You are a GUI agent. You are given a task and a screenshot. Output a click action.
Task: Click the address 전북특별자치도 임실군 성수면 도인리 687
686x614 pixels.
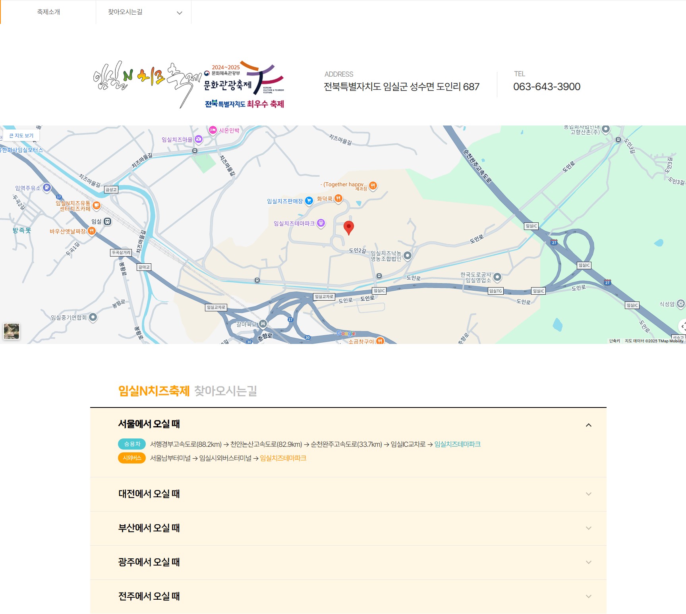pyautogui.click(x=402, y=87)
